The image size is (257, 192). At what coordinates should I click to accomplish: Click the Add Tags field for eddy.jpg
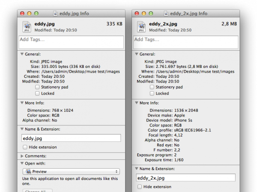[71, 42]
